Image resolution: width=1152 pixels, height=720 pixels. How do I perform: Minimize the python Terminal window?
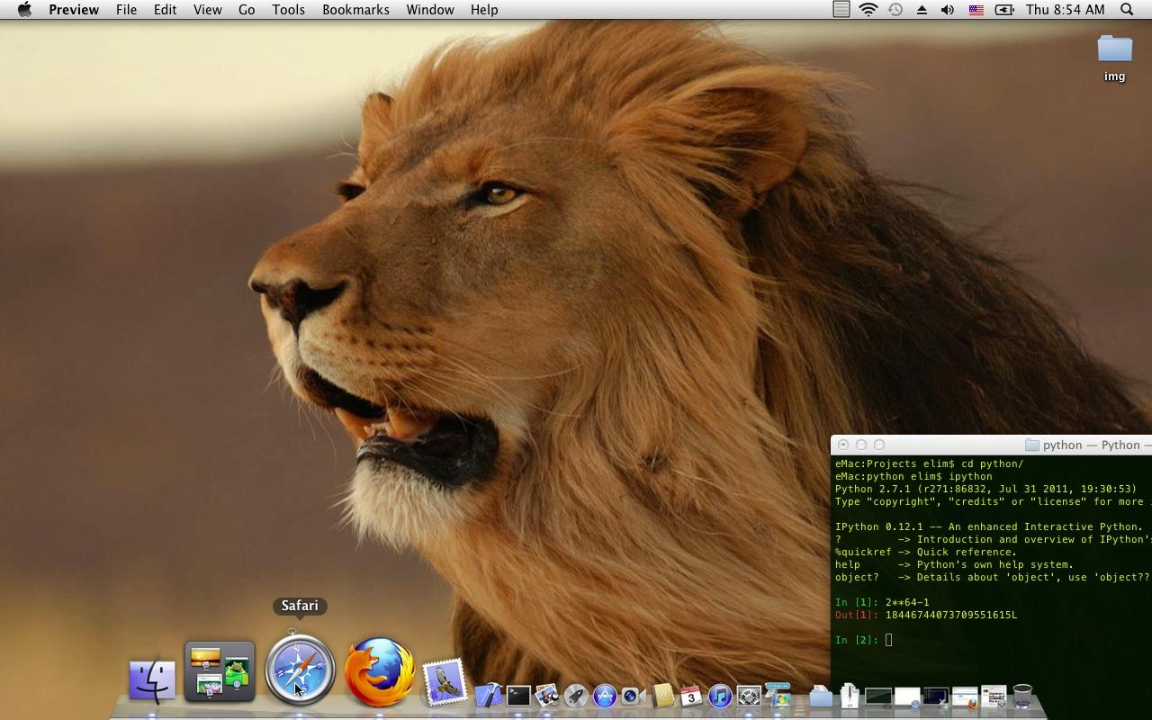click(x=861, y=445)
